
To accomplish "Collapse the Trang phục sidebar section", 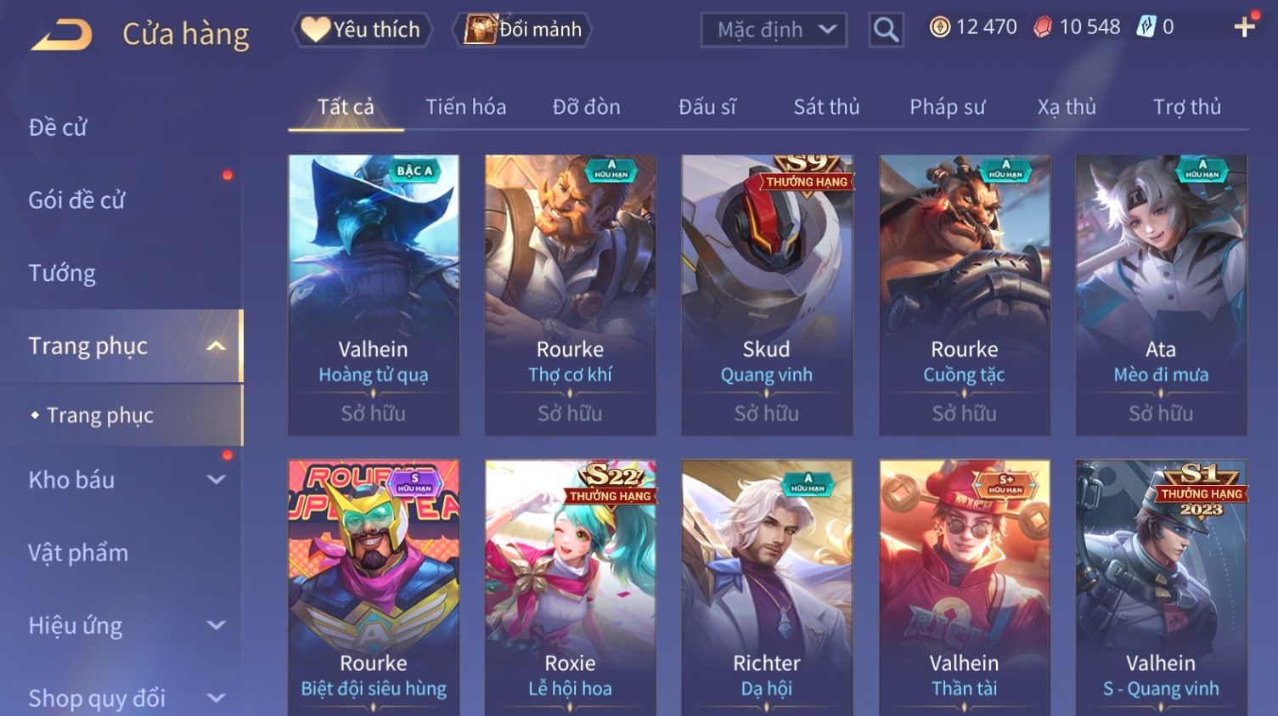I will (216, 347).
